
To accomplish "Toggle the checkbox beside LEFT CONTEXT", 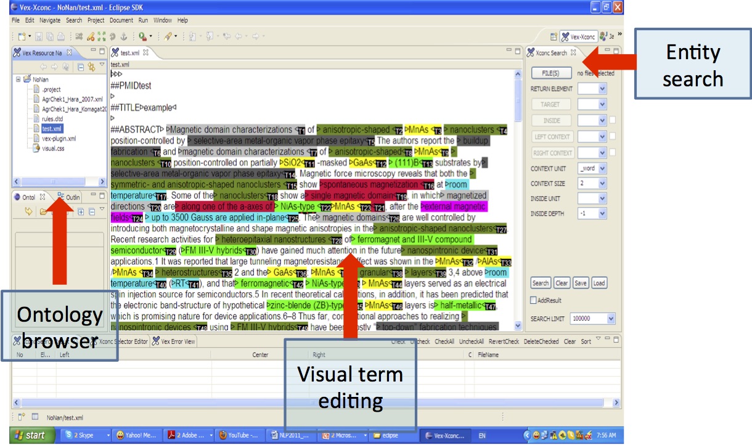I will [x=612, y=136].
